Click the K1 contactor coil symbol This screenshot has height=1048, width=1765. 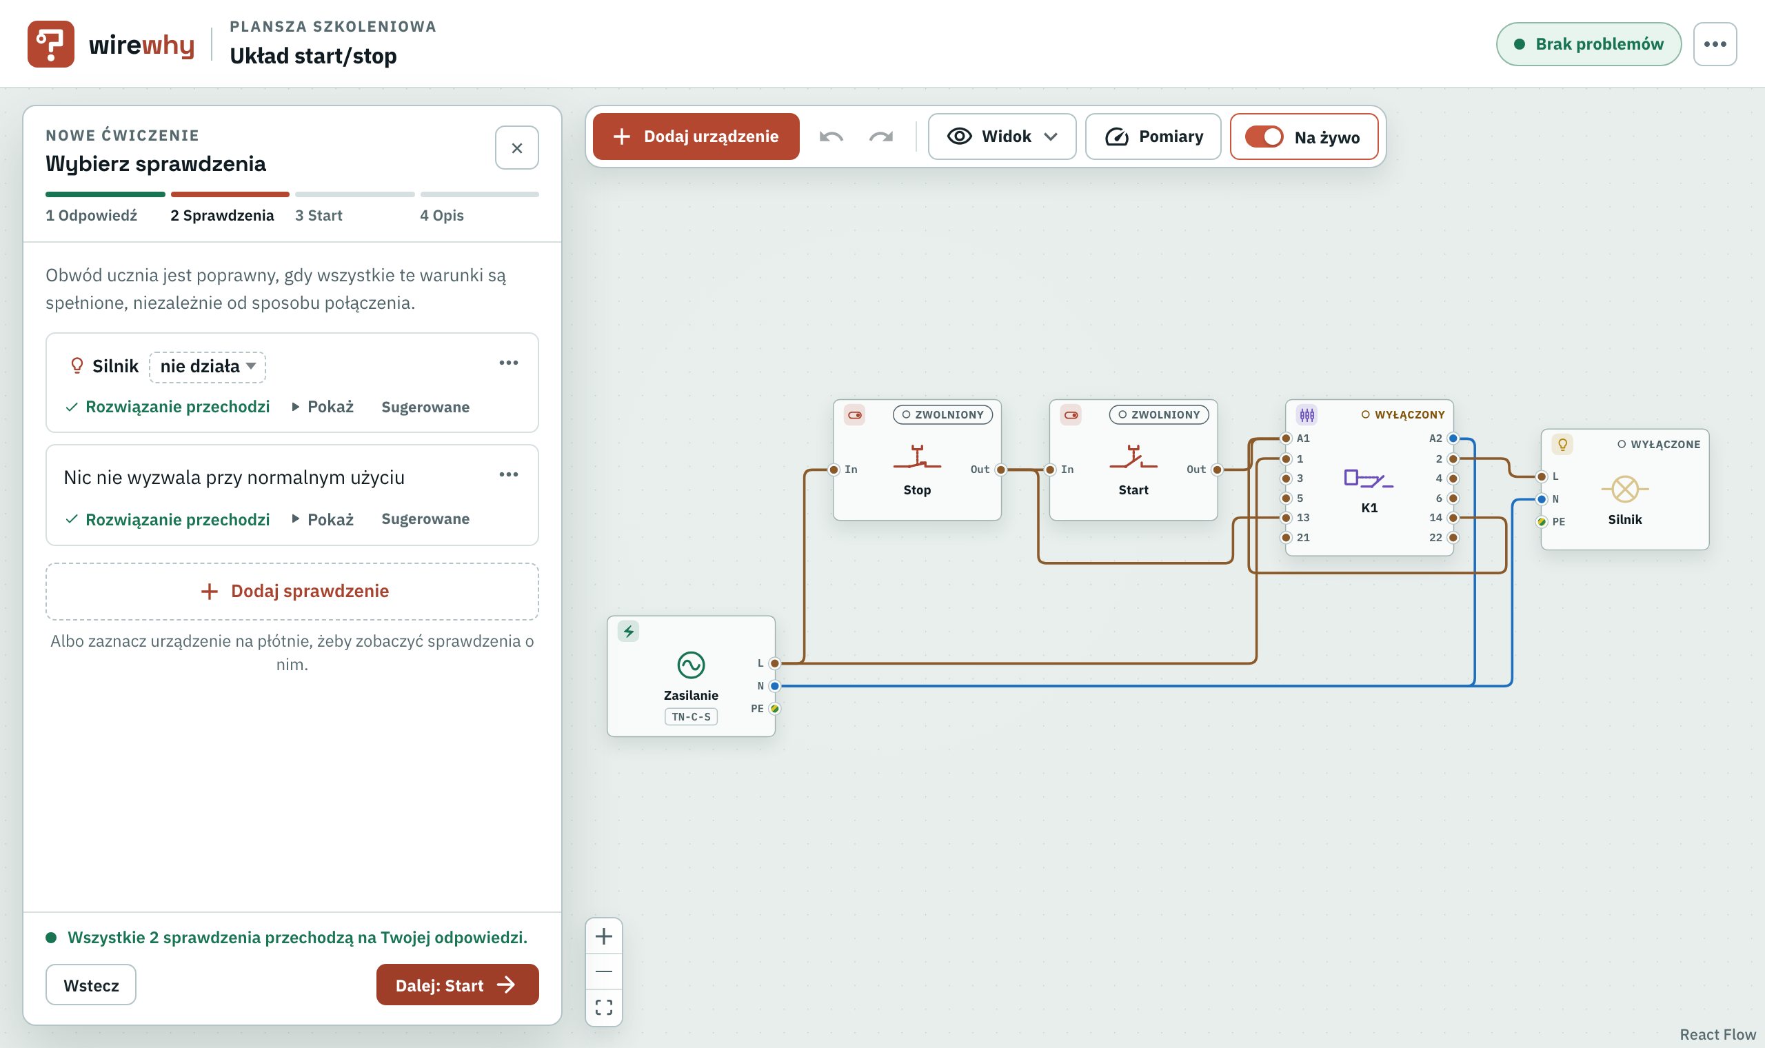tap(1369, 479)
